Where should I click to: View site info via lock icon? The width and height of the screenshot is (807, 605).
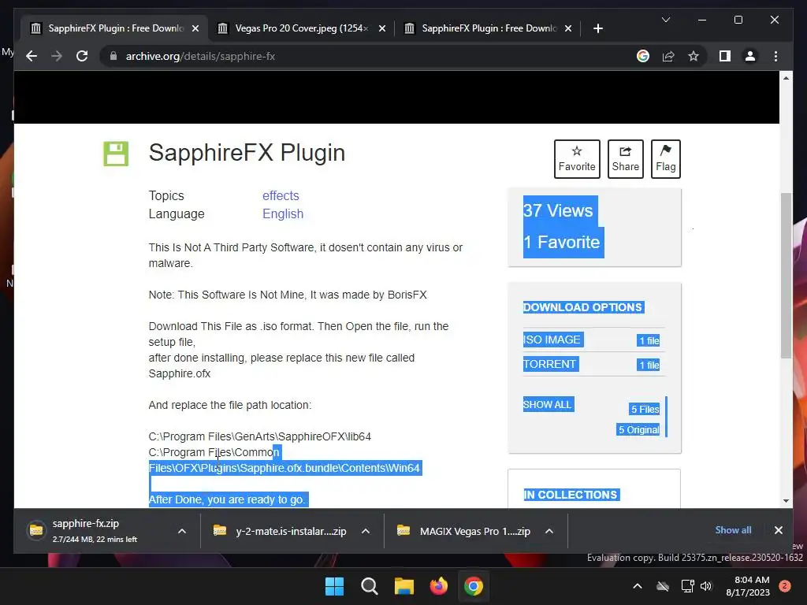pos(113,56)
